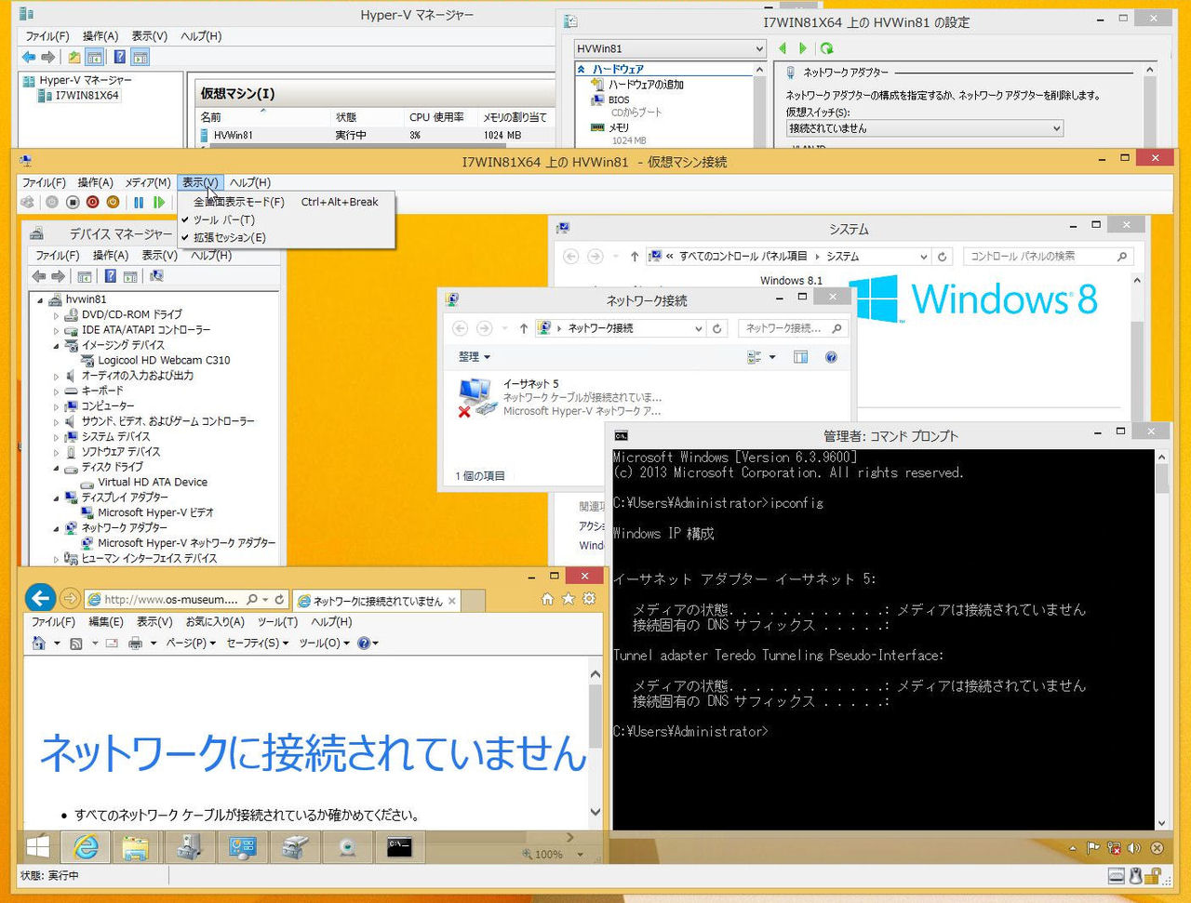Expand the キーボード node in Device Manager
The width and height of the screenshot is (1191, 903).
point(56,392)
